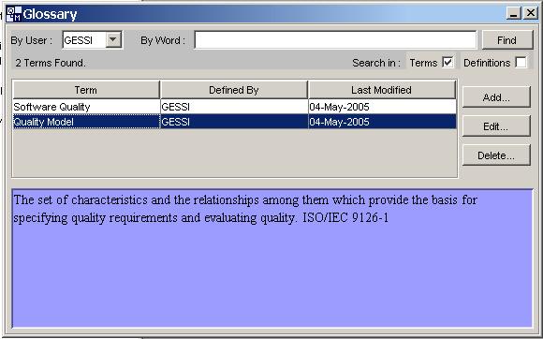Viewport: 543px width, 339px height.
Task: Enable the Definitions search checkbox
Action: [521, 63]
